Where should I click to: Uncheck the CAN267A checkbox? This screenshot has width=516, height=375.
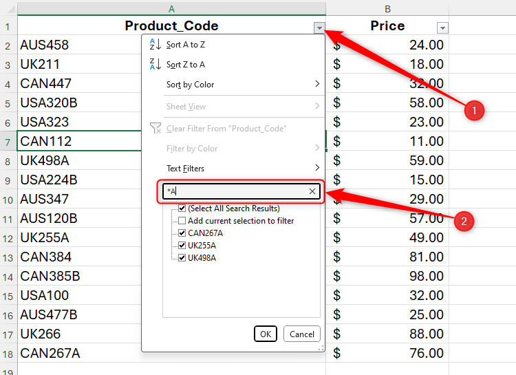[182, 233]
